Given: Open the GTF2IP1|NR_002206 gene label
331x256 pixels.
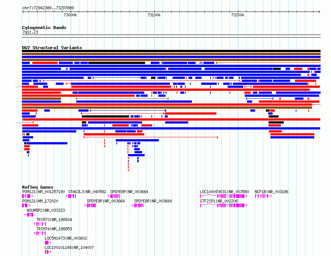Looking at the screenshot, I should pyautogui.click(x=219, y=201).
